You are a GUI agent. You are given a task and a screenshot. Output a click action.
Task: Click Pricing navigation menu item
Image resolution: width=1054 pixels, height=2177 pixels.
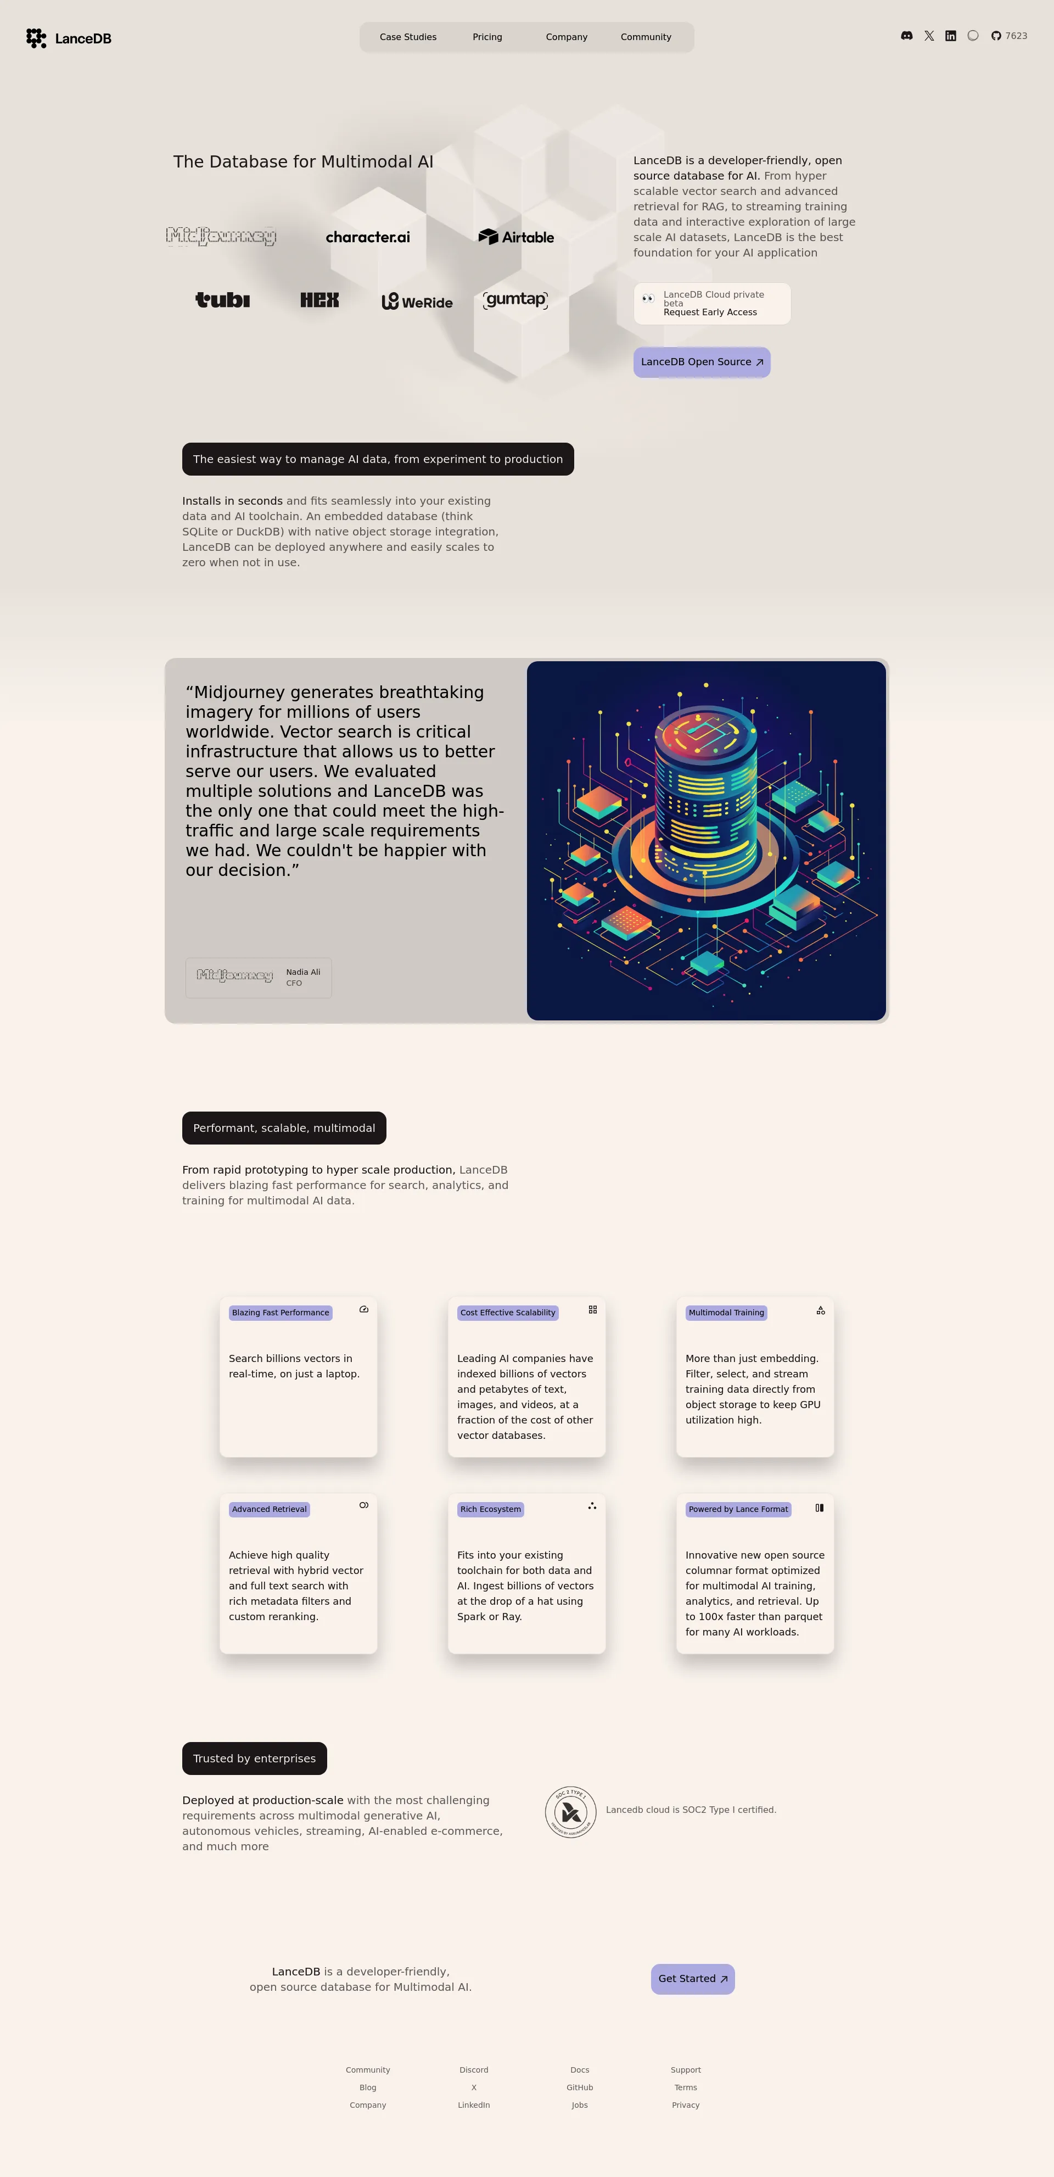487,36
